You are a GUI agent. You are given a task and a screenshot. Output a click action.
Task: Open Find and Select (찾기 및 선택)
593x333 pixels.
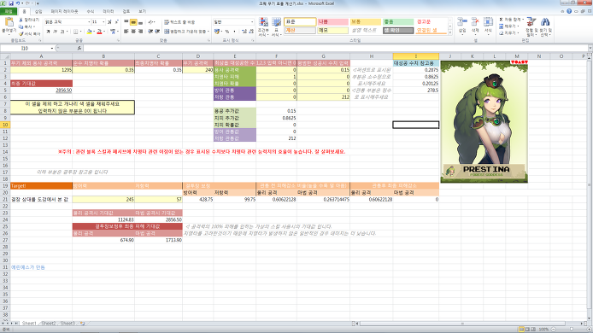pyautogui.click(x=545, y=26)
